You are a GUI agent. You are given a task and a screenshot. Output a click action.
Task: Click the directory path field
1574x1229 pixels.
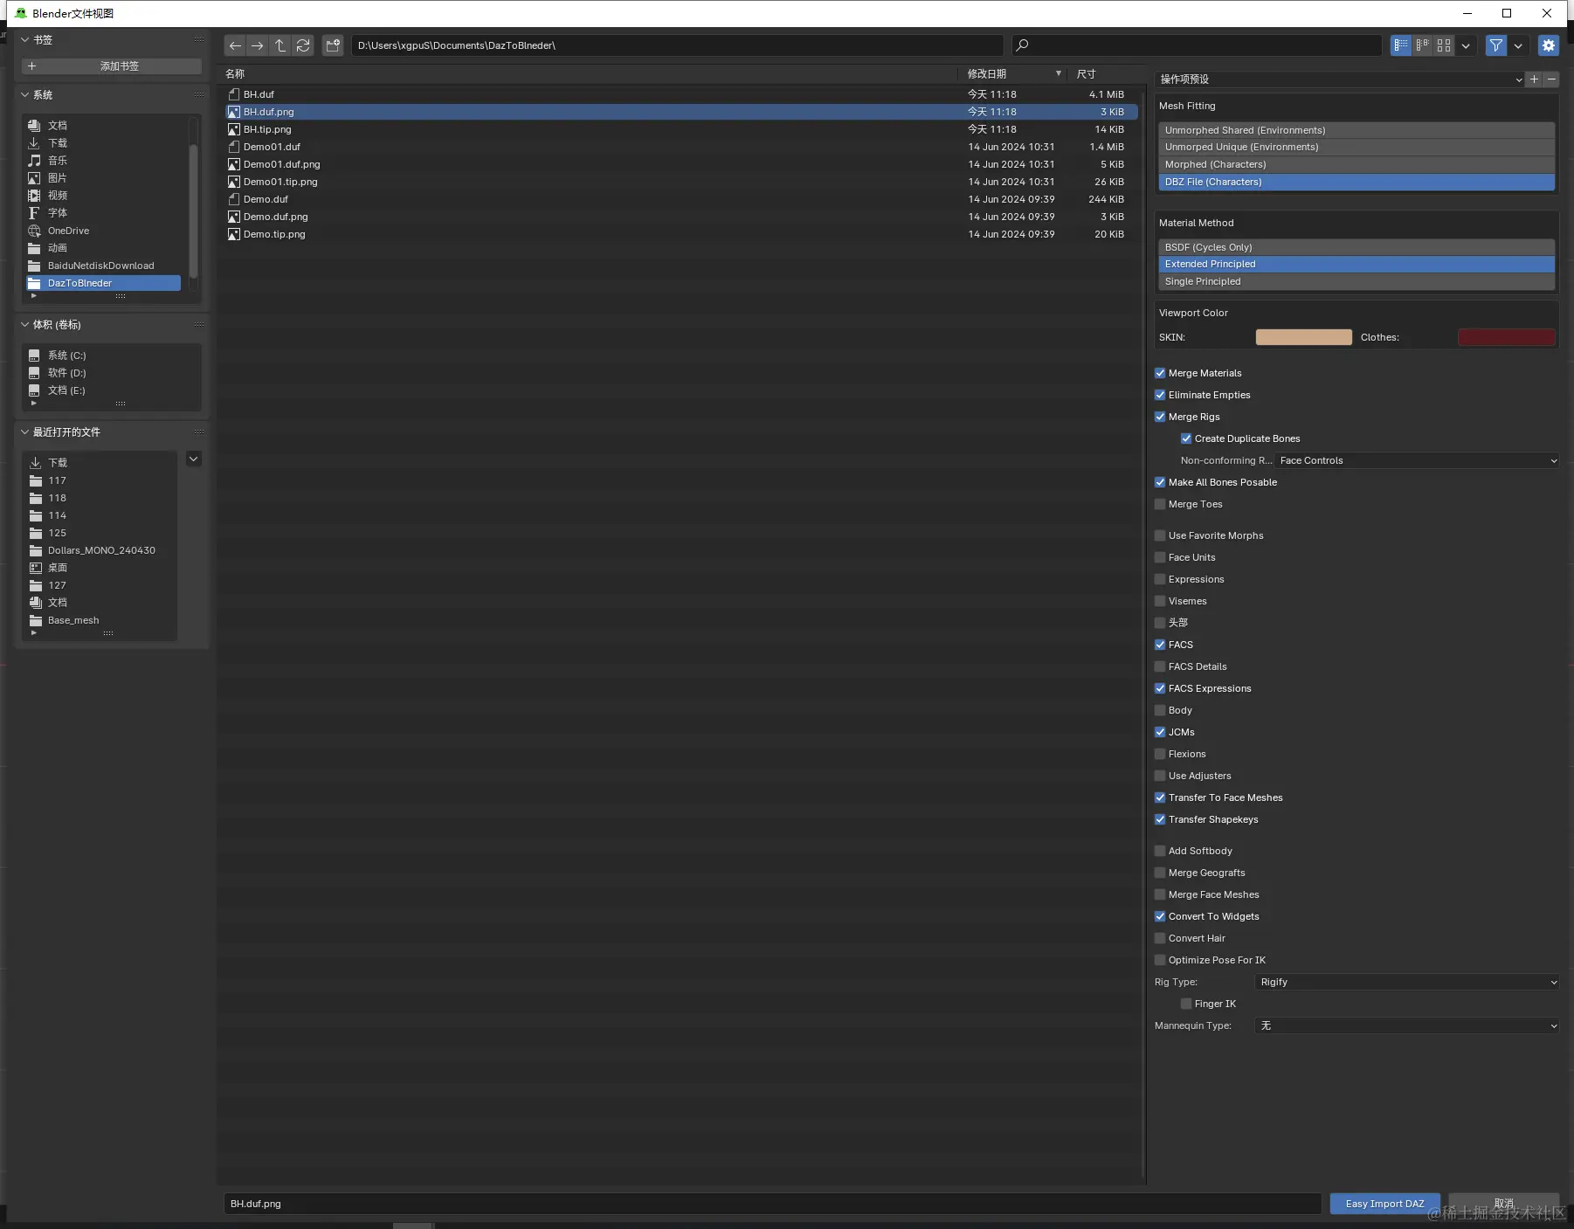678,45
